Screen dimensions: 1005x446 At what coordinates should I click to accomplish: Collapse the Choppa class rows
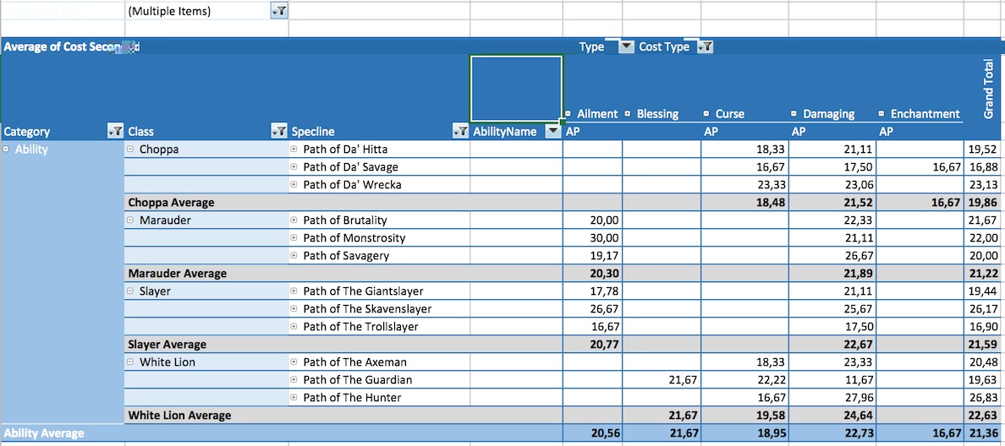click(x=130, y=150)
